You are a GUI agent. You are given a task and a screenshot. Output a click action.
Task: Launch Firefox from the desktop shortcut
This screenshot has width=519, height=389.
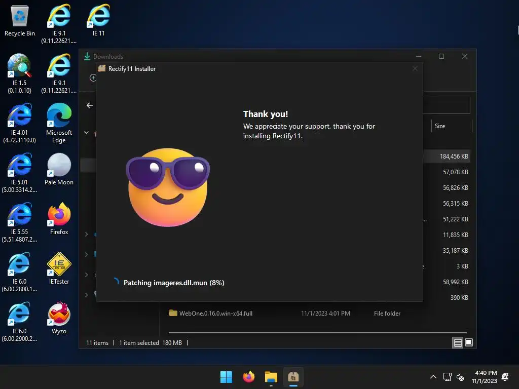pyautogui.click(x=59, y=219)
